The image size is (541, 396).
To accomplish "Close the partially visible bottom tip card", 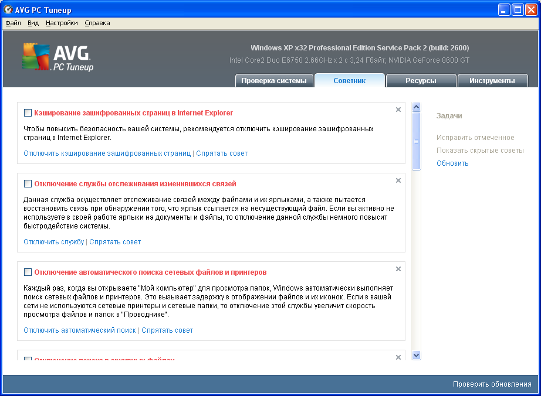I will point(398,357).
